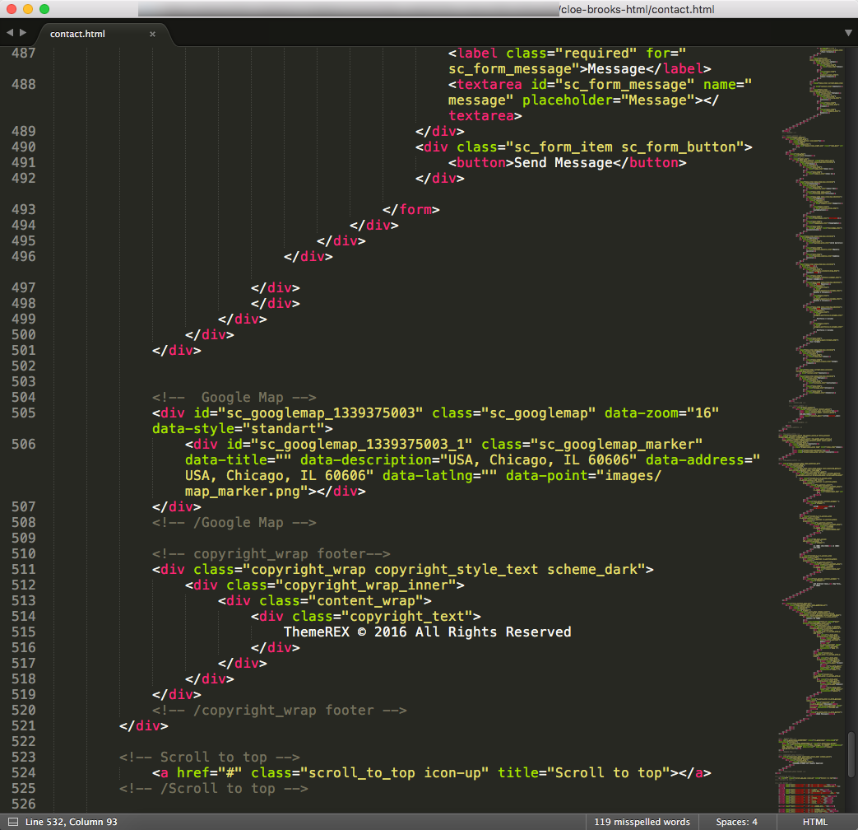This screenshot has height=830, width=858.
Task: Click the 119 misspelled words indicator
Action: click(642, 822)
